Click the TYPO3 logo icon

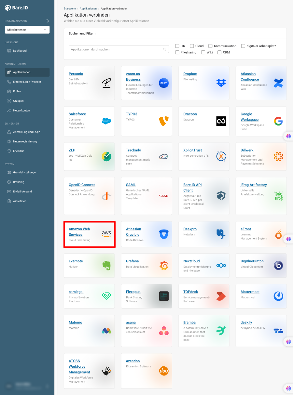coord(164,121)
